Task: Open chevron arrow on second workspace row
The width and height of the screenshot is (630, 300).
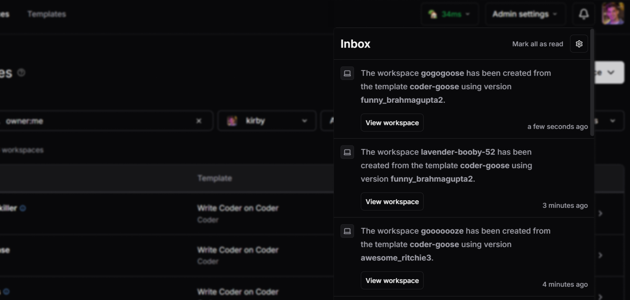Action: coord(600,255)
